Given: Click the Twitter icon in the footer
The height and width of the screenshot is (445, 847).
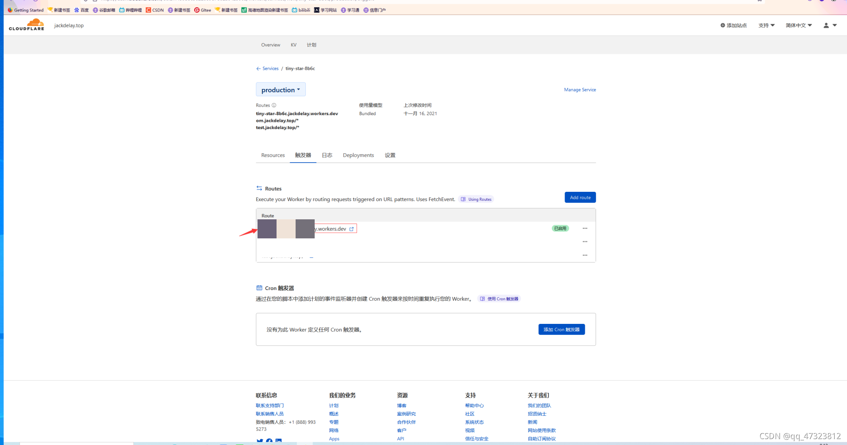Looking at the screenshot, I should 260,441.
